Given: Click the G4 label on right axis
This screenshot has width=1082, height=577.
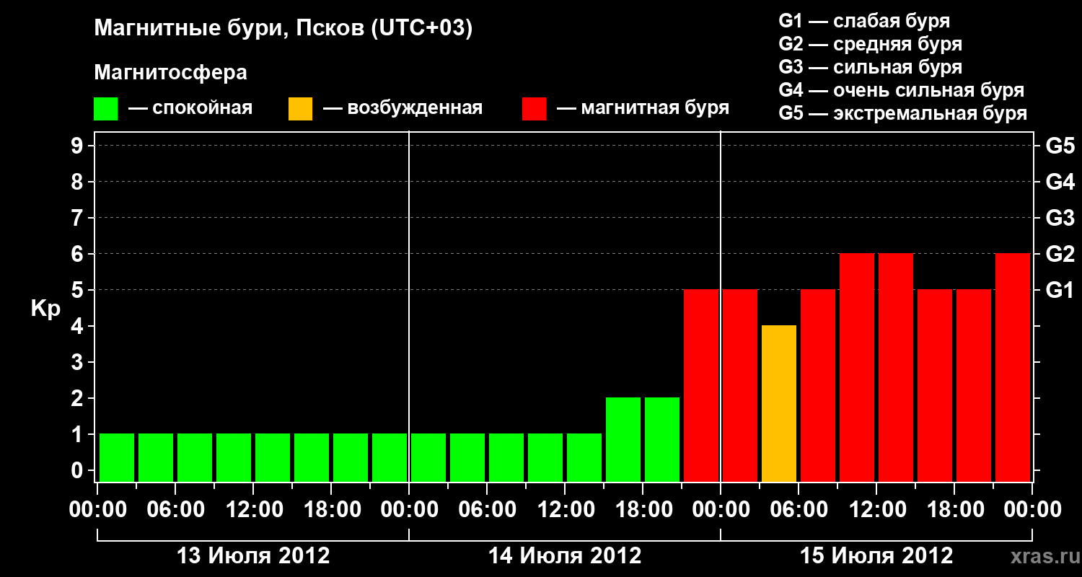Looking at the screenshot, I should (1060, 182).
